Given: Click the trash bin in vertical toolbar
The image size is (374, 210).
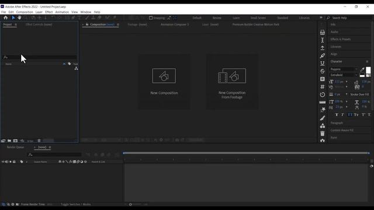Looking at the screenshot, I should [x=323, y=134].
